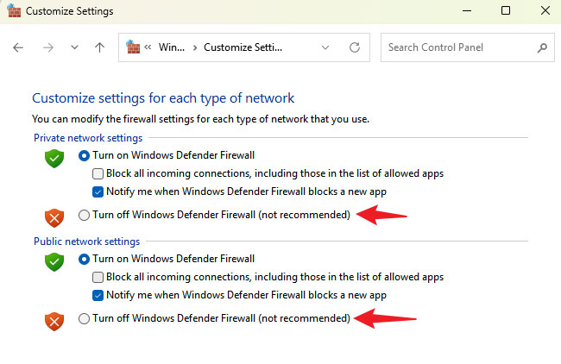The width and height of the screenshot is (561, 364).
Task: Click the Customize Setti... breadcrumb
Action: pos(243,47)
